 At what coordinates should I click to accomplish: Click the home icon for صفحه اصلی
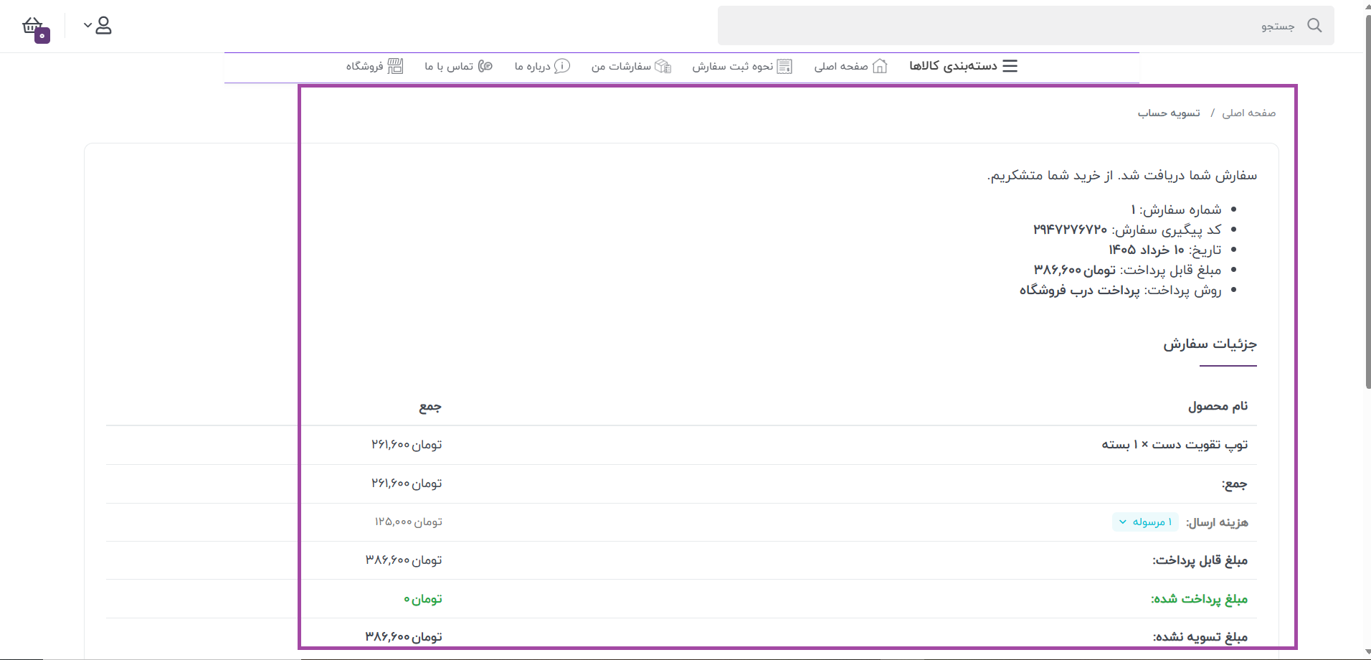tap(880, 66)
